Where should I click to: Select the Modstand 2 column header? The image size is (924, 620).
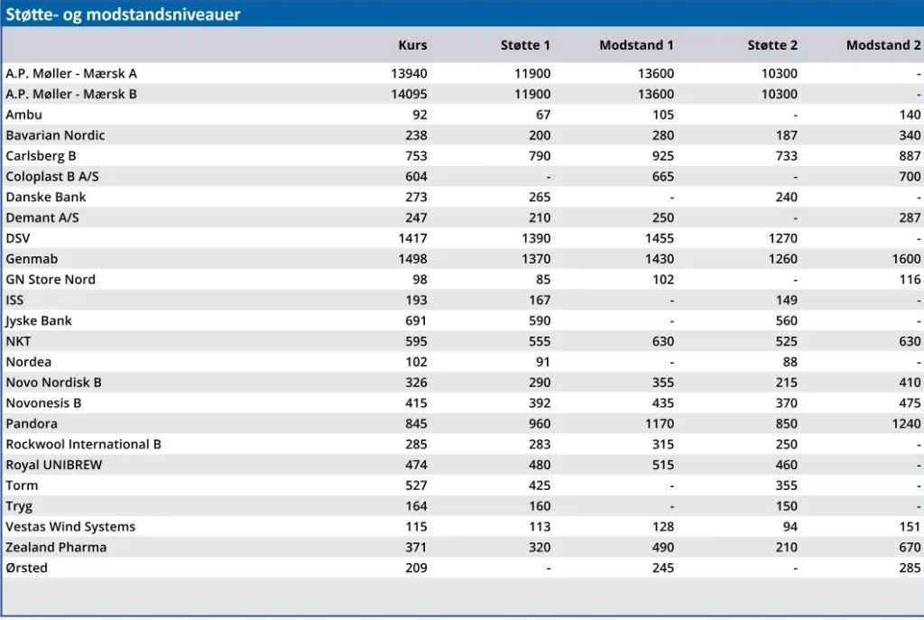click(883, 45)
